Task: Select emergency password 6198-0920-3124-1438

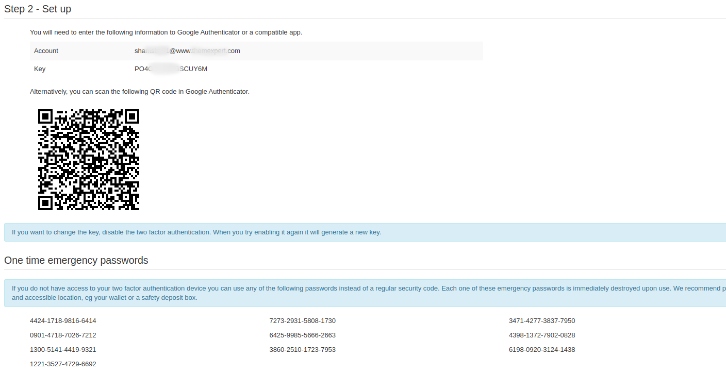Action: coord(542,349)
